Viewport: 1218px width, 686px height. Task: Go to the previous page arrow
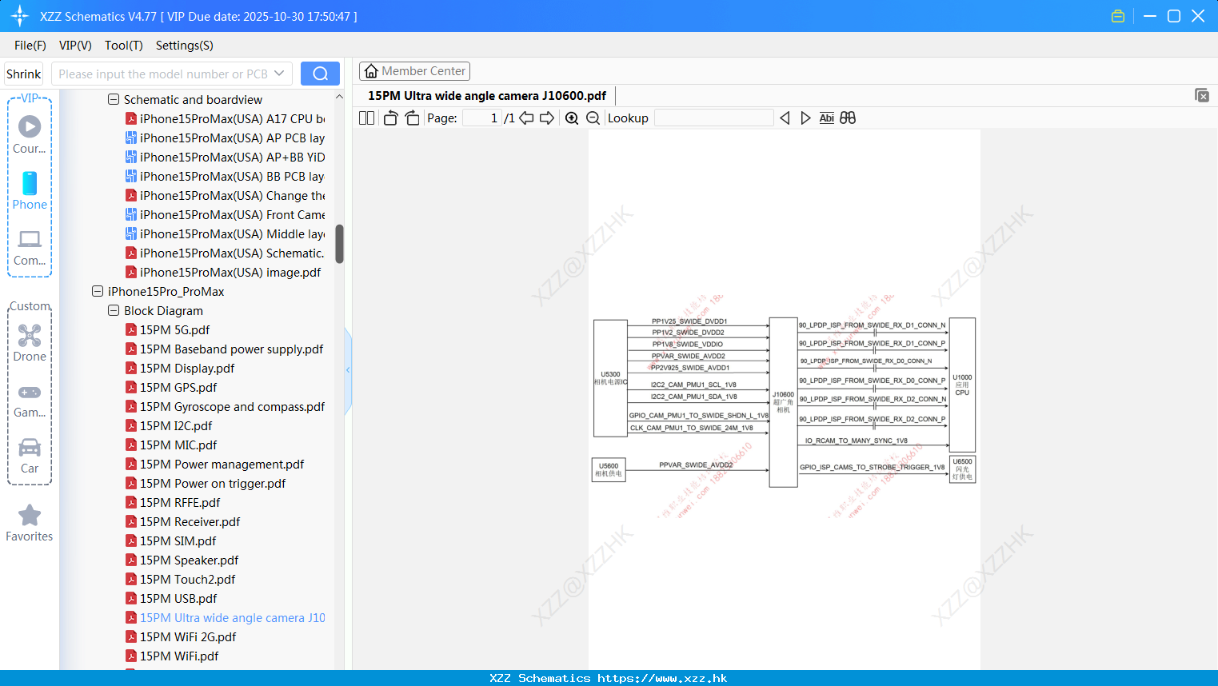pos(526,118)
